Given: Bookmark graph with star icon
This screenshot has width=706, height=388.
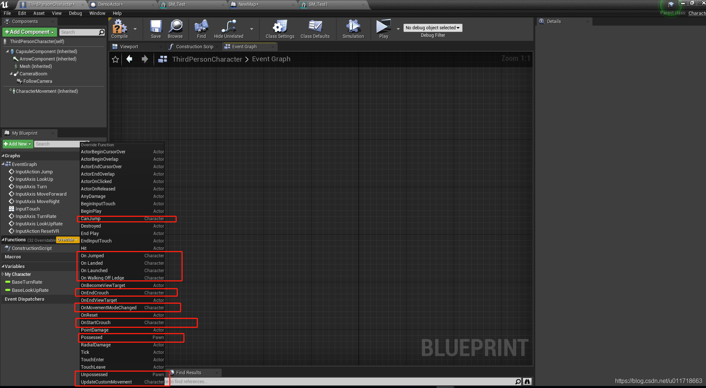Looking at the screenshot, I should [x=115, y=59].
